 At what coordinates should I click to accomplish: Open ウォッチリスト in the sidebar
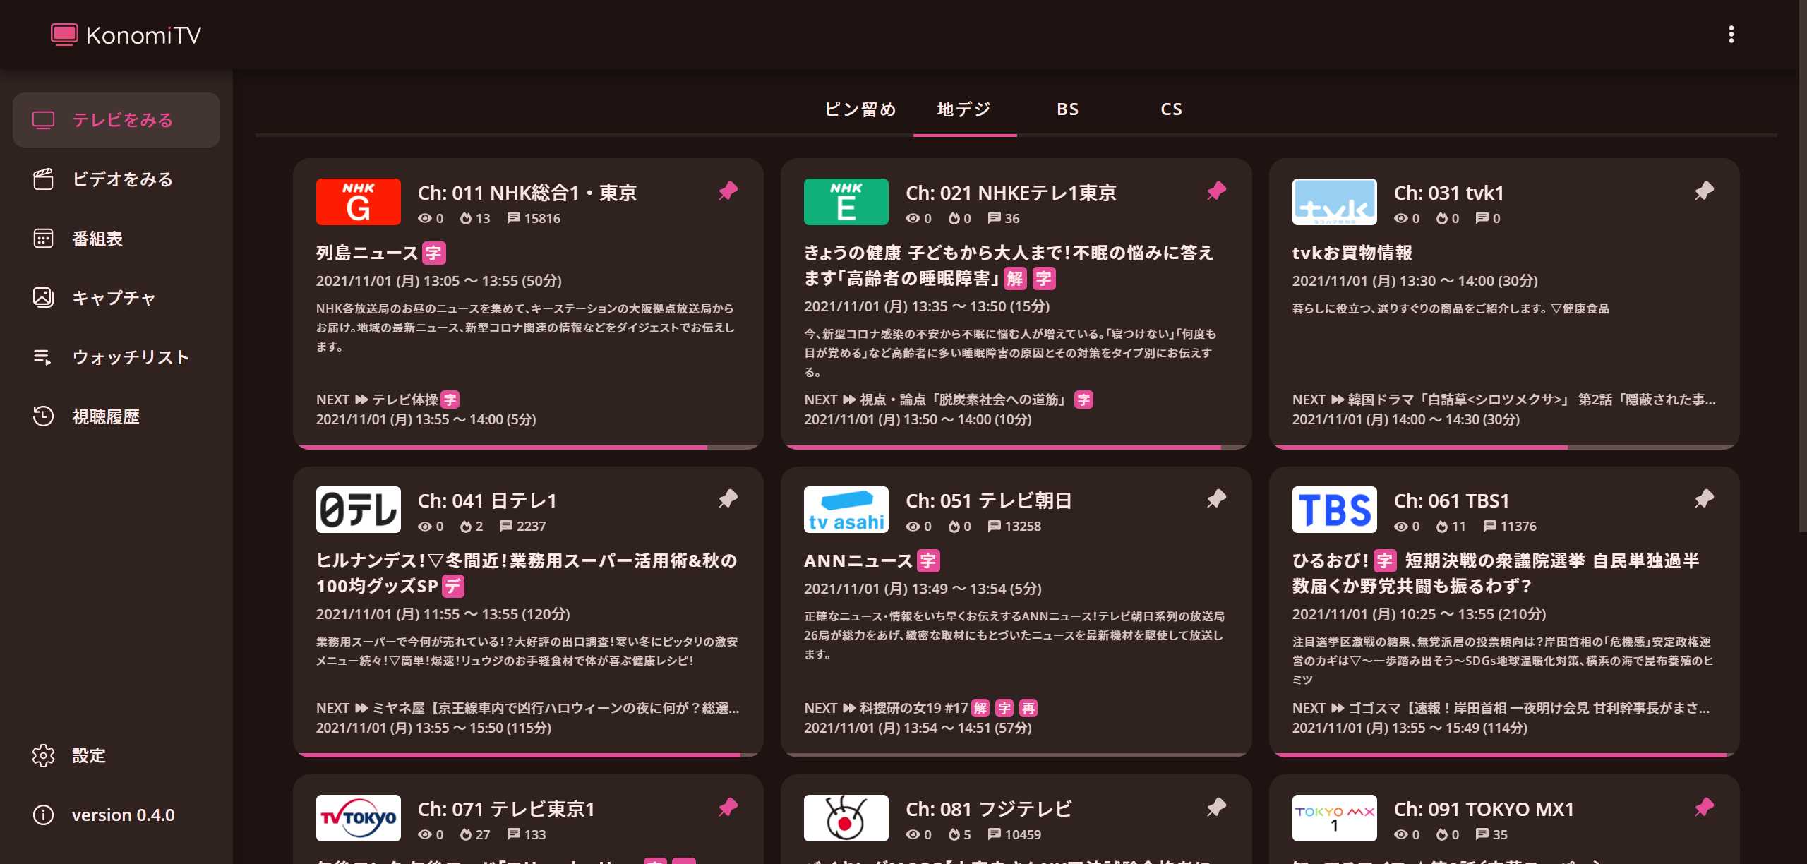pyautogui.click(x=116, y=357)
